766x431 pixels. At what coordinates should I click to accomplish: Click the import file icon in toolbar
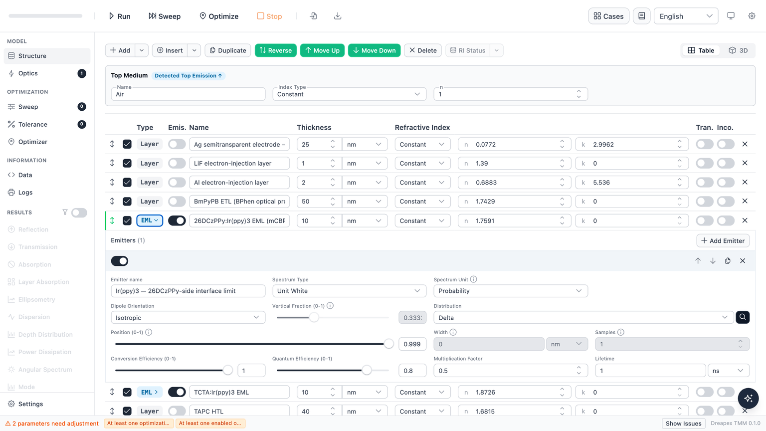(313, 16)
